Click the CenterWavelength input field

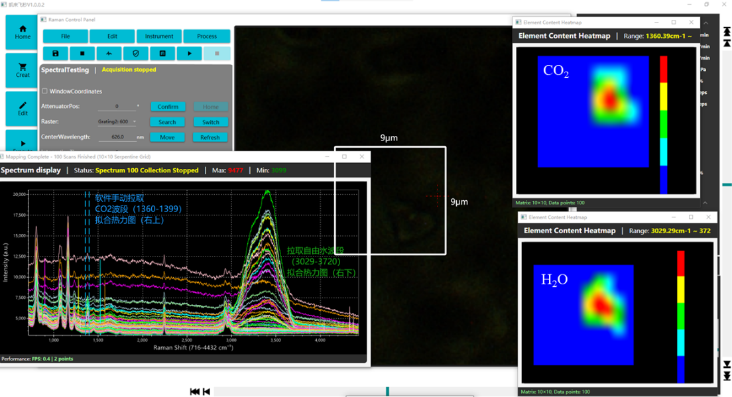117,137
